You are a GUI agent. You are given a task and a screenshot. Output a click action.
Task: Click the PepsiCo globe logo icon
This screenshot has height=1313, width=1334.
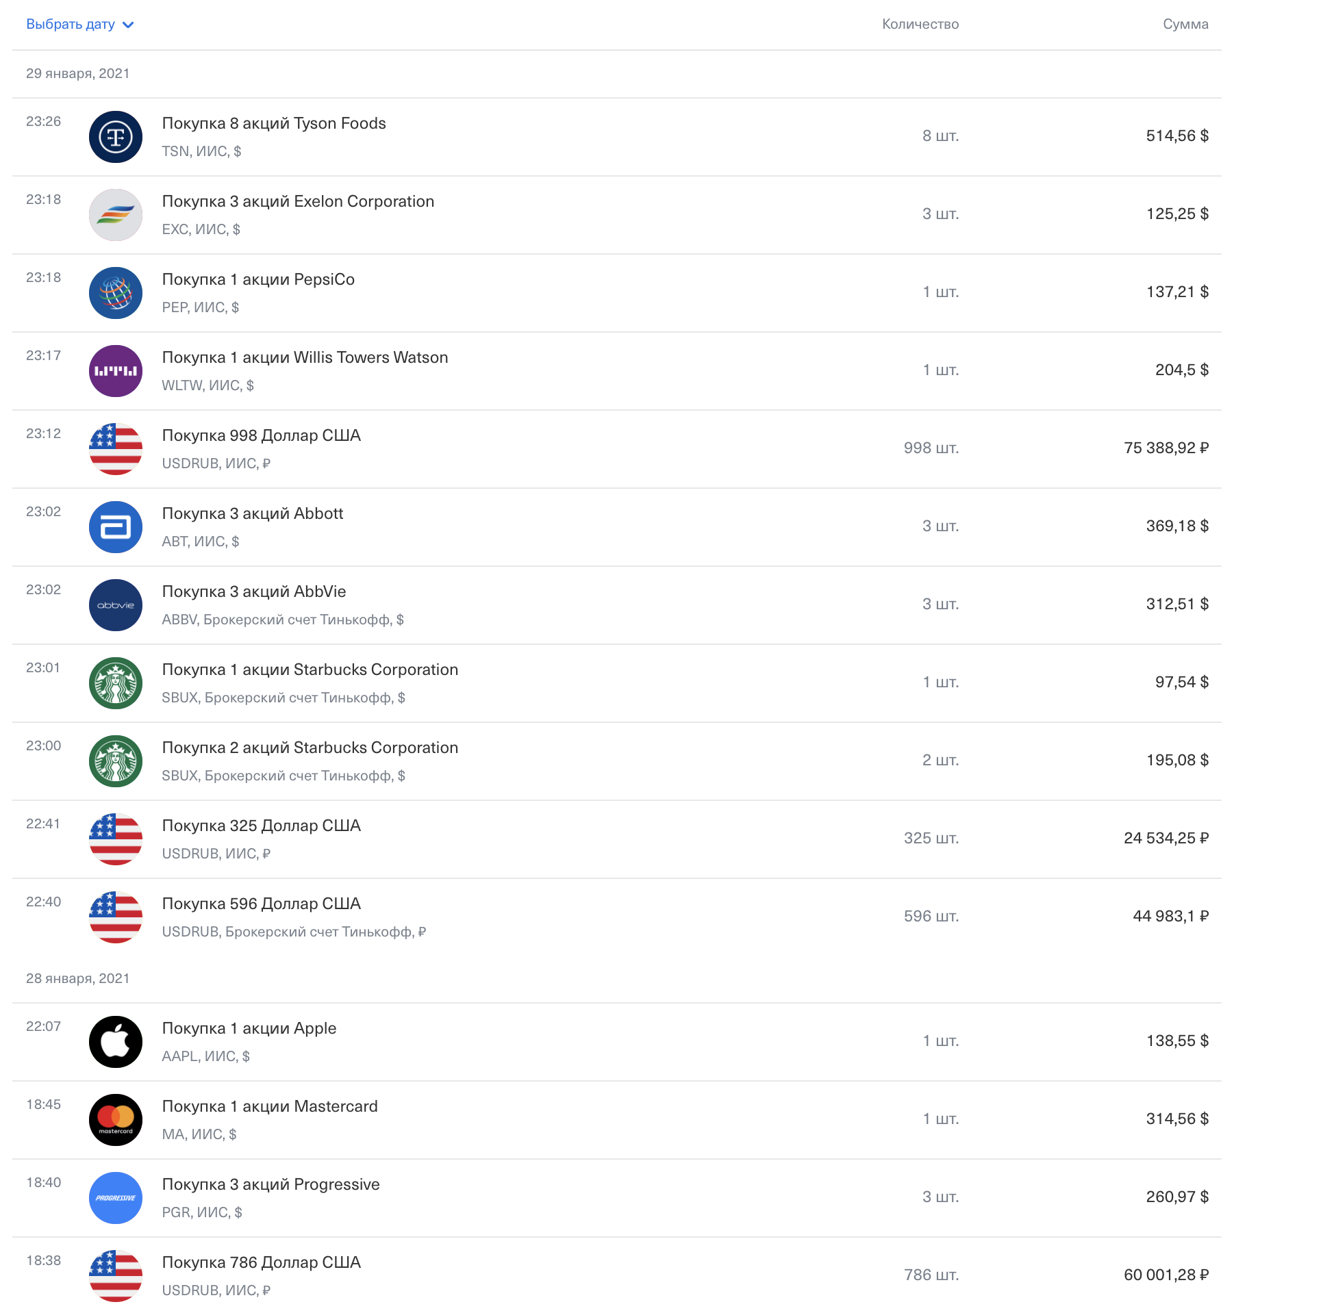click(116, 292)
